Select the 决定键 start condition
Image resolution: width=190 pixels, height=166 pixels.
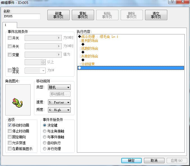click(x=45, y=125)
